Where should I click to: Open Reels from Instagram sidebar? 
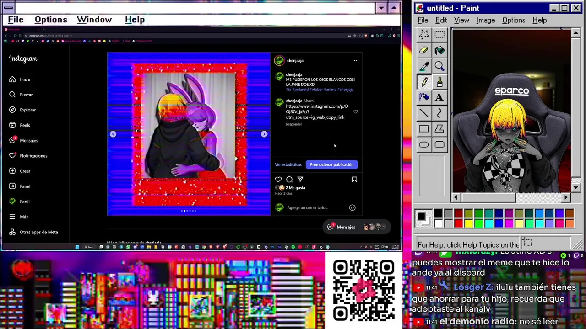click(x=20, y=125)
